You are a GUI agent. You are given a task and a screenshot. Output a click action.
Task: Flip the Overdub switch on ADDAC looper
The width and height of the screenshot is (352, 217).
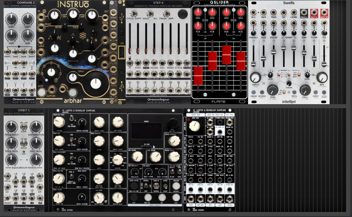click(146, 186)
